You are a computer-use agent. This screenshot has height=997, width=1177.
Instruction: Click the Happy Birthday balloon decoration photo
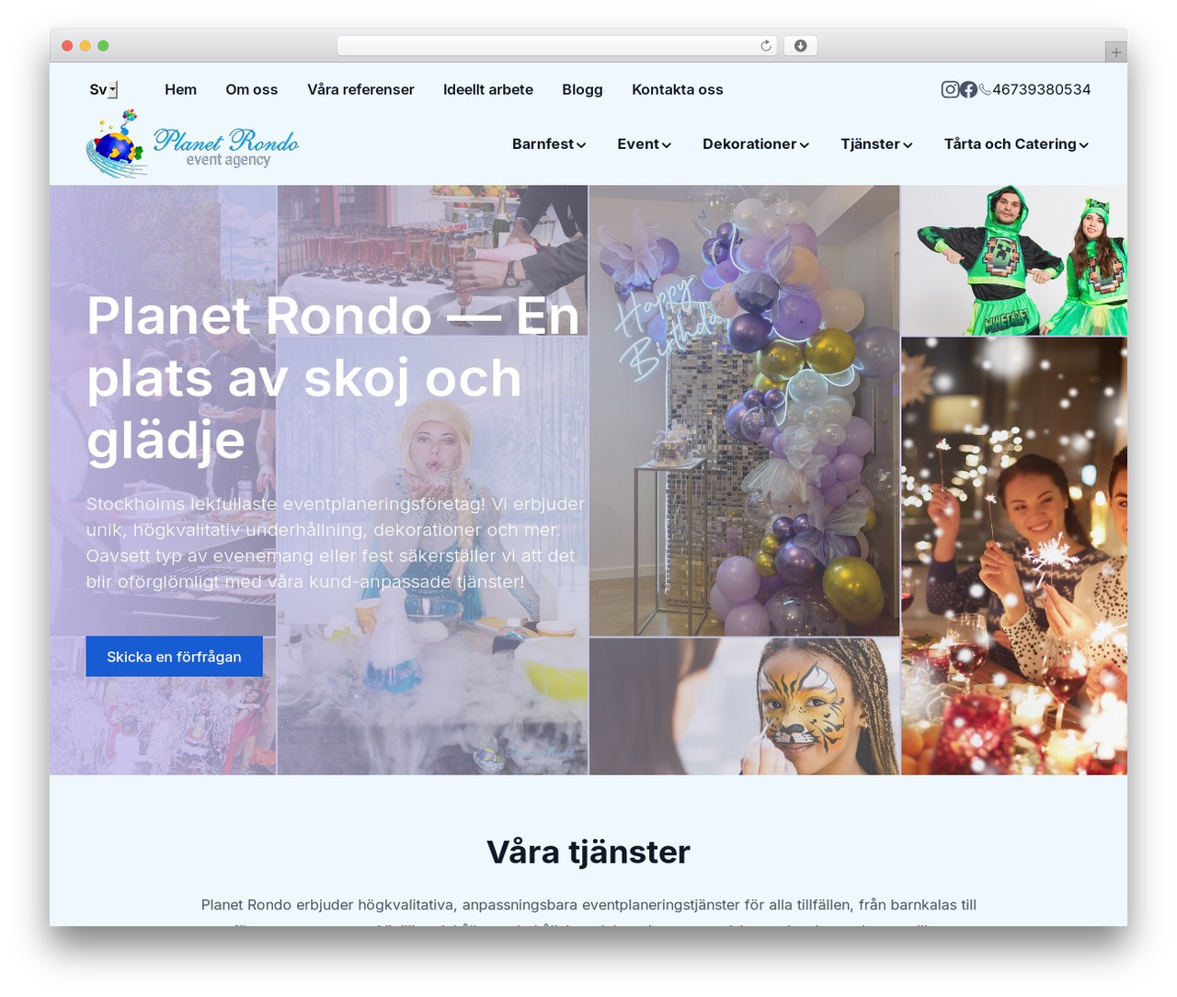click(745, 410)
